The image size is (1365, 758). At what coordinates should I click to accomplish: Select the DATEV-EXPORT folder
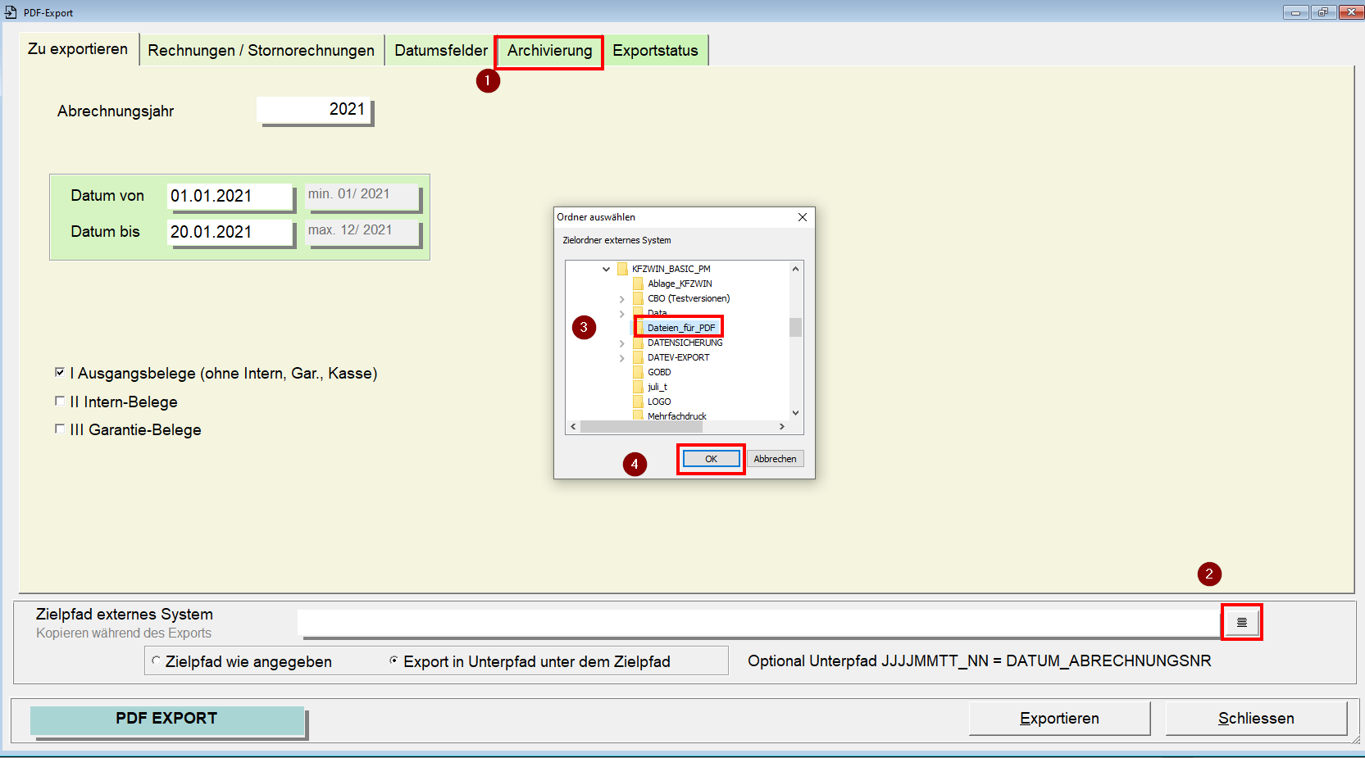[679, 357]
